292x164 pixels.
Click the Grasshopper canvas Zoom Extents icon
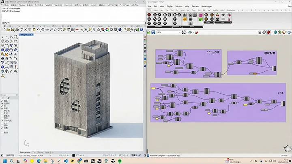pyautogui.click(x=184, y=32)
